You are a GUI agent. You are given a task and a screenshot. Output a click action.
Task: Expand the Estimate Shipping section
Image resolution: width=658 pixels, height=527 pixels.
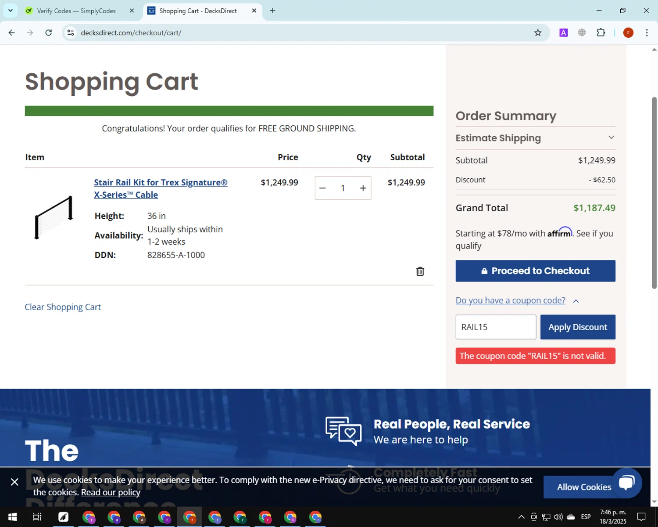(535, 138)
